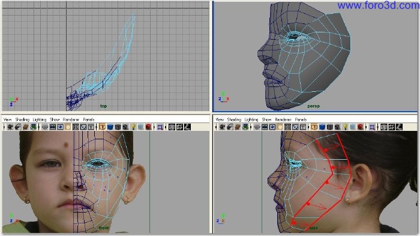Screen dimensions: 420x236
Task: Click Bookmarks icon in side panel toolbar
Action: (x=238, y=127)
